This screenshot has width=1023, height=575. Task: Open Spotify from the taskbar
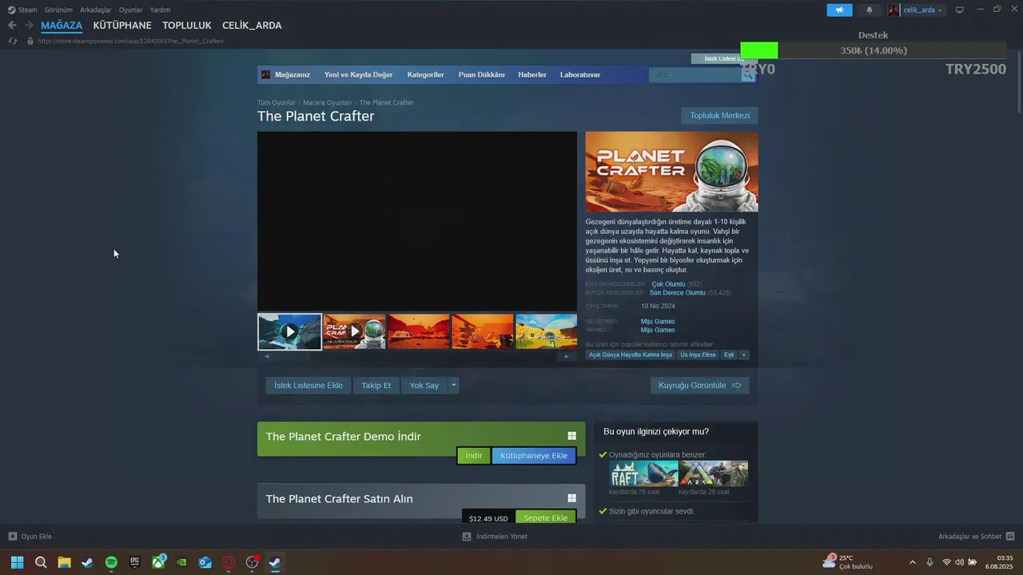(x=111, y=562)
